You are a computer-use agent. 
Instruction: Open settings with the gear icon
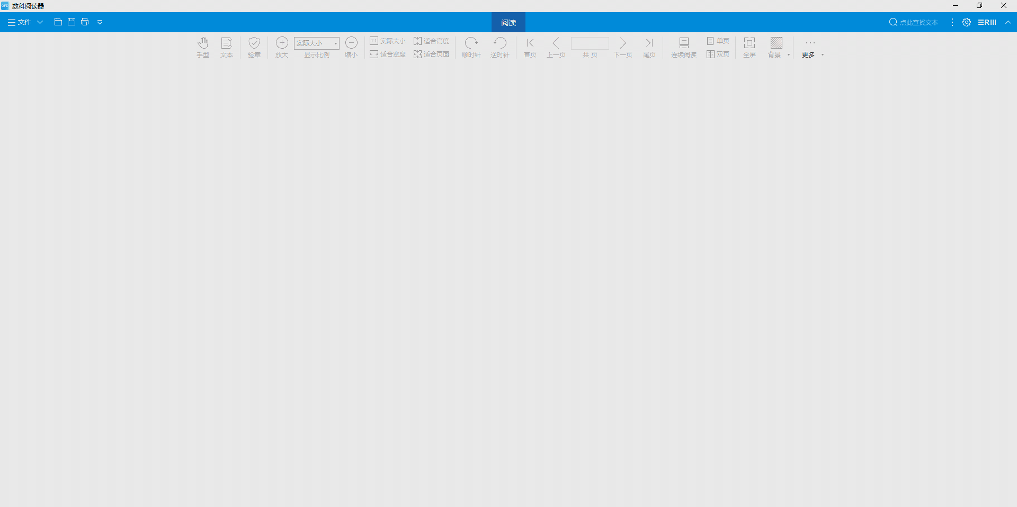pyautogui.click(x=967, y=22)
